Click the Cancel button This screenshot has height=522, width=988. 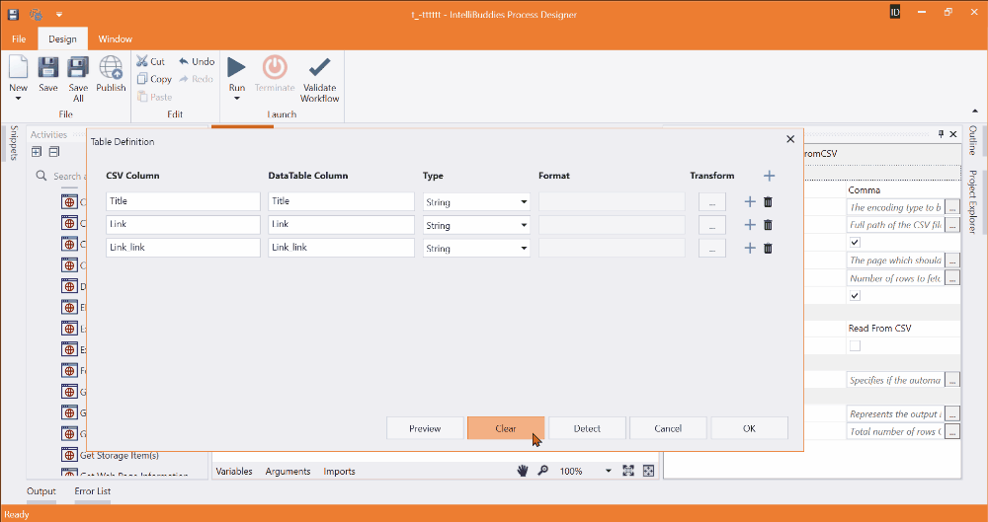668,428
